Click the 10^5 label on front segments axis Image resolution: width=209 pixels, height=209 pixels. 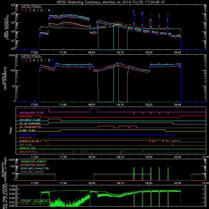coord(13,5)
